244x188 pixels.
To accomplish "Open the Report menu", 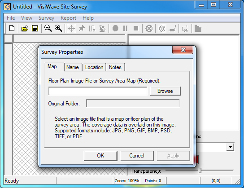I will pos(68,18).
